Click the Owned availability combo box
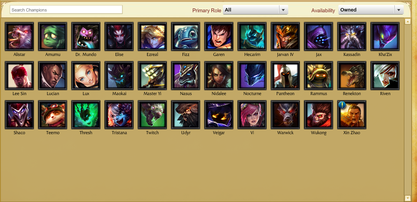 click(x=371, y=10)
